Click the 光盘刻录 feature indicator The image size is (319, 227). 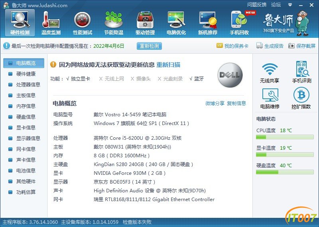pos(170,78)
